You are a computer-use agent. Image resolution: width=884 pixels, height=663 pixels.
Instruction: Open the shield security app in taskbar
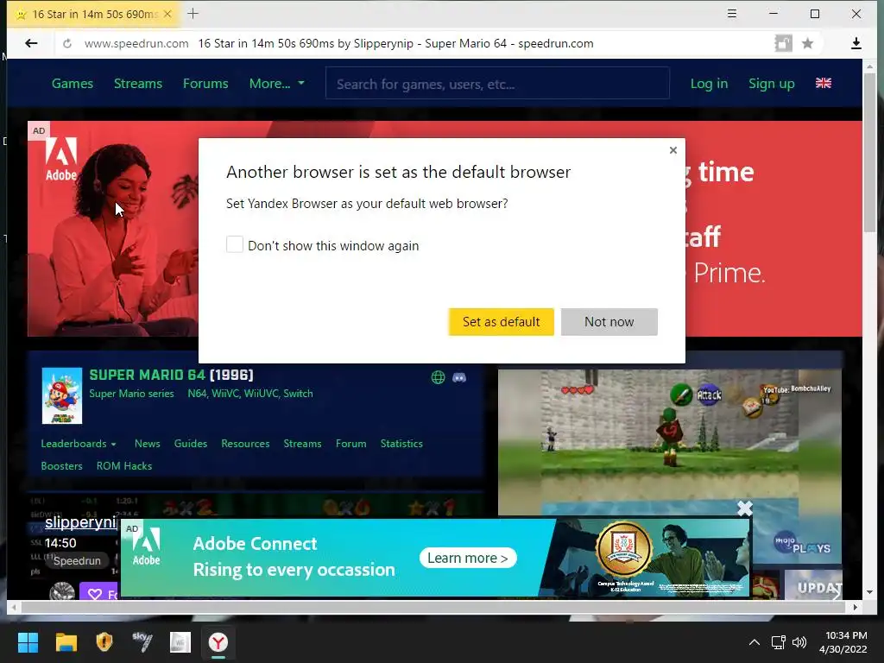(104, 642)
